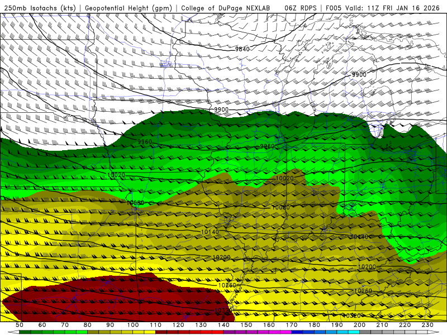The image size is (447, 335).
Task: Select the 170 value on the color scale
Action: 292,325
